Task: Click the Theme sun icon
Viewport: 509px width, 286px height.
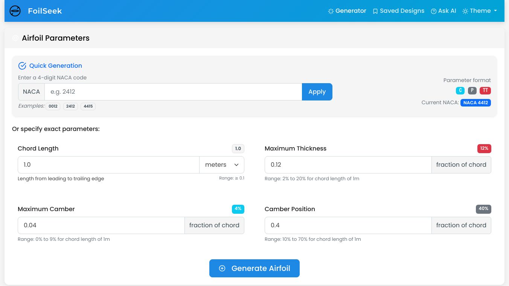Action: (465, 11)
